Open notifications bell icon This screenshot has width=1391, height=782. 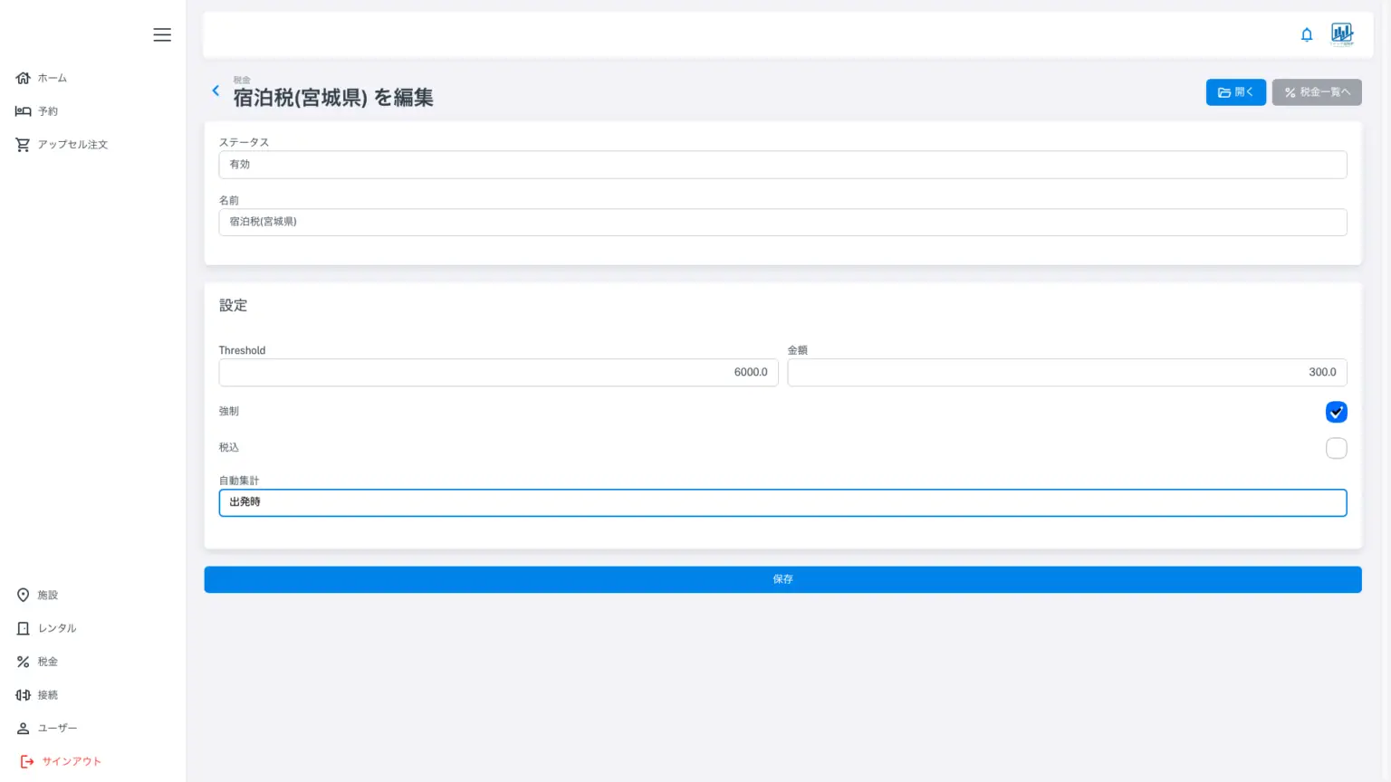[x=1307, y=34]
